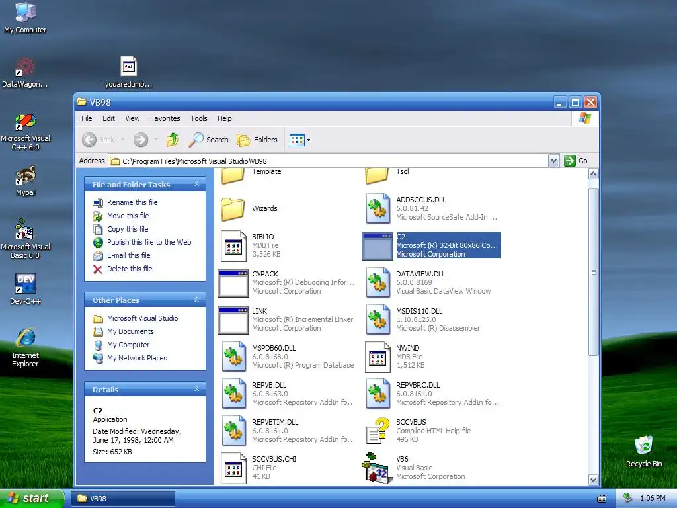Go to My Network Places link
The image size is (677, 508).
tap(137, 358)
